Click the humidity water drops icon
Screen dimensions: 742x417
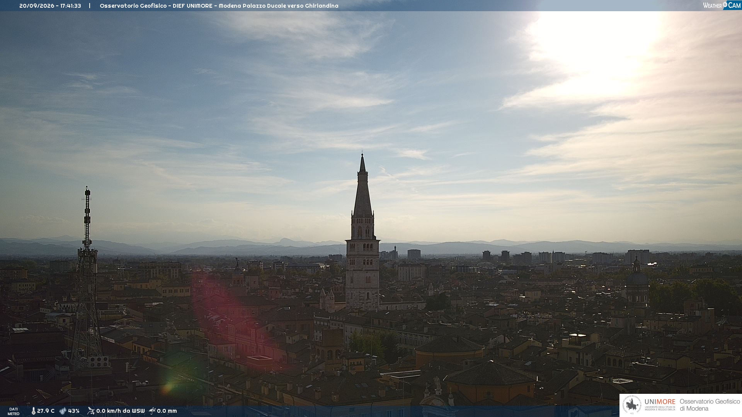(63, 411)
